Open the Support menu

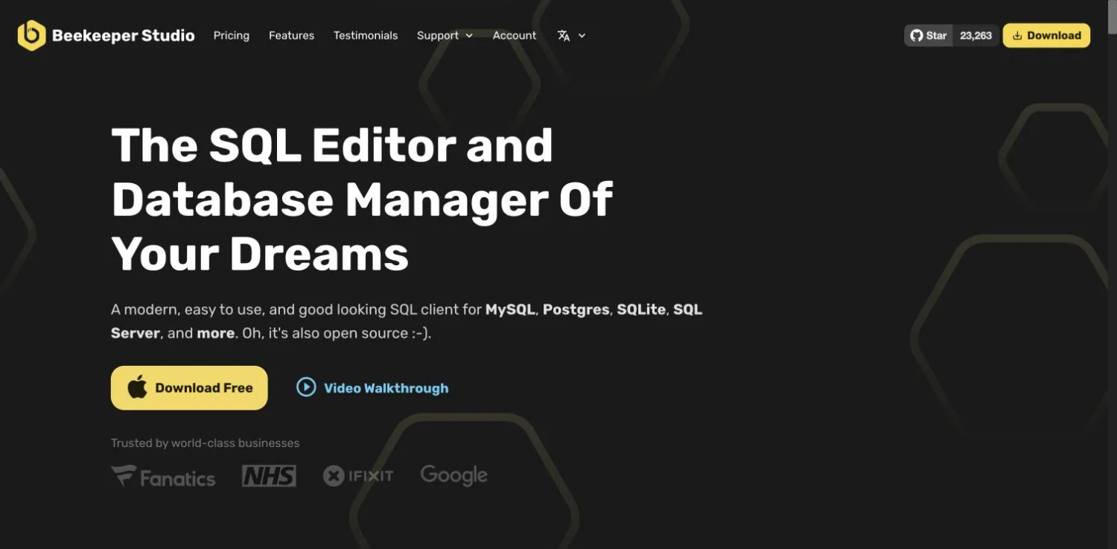[x=438, y=36]
